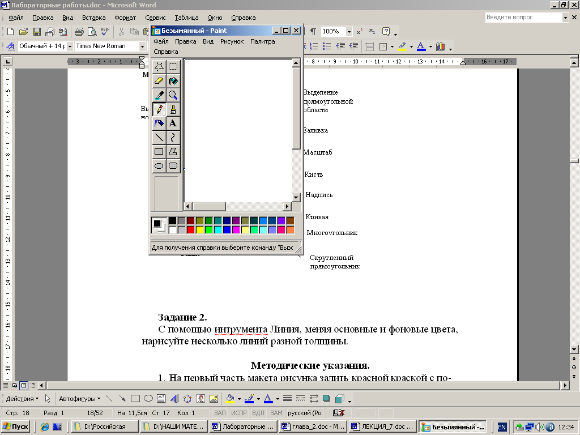Open D:\НАШИ МАТЕ... folder from taskbar
The height and width of the screenshot is (435, 580).
tap(174, 427)
